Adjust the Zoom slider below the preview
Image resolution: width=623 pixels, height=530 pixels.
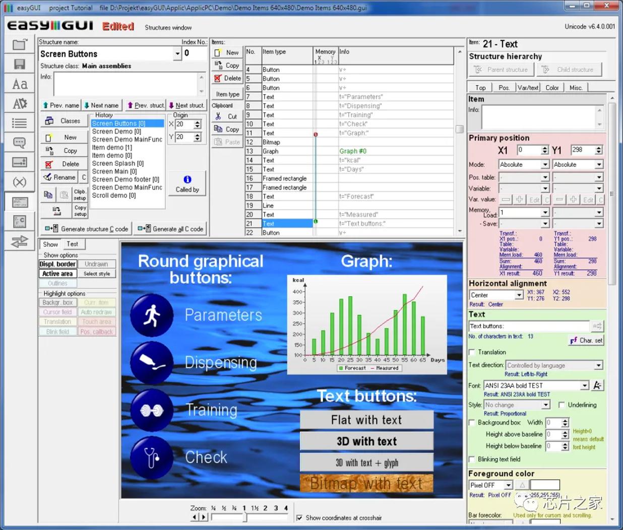(x=245, y=517)
